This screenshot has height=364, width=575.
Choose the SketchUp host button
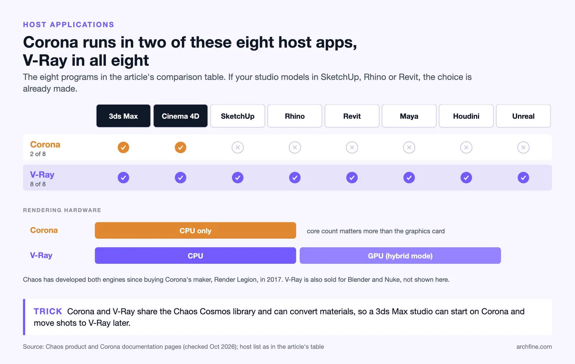click(238, 116)
